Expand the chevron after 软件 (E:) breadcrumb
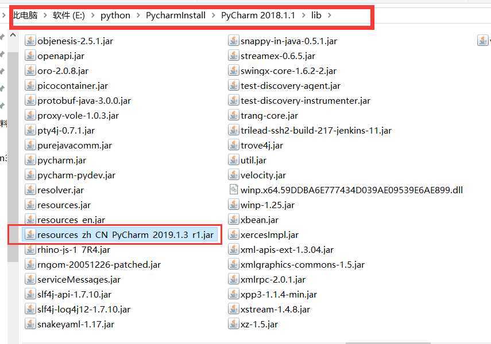This screenshot has height=344, width=491. [92, 15]
